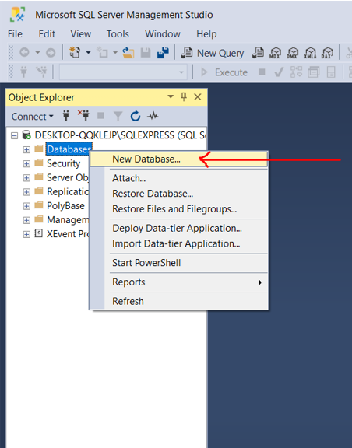Open the Help menu

pos(206,34)
